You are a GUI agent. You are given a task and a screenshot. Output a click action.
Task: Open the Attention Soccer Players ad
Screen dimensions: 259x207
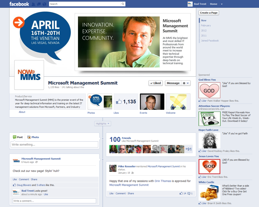click(x=214, y=106)
